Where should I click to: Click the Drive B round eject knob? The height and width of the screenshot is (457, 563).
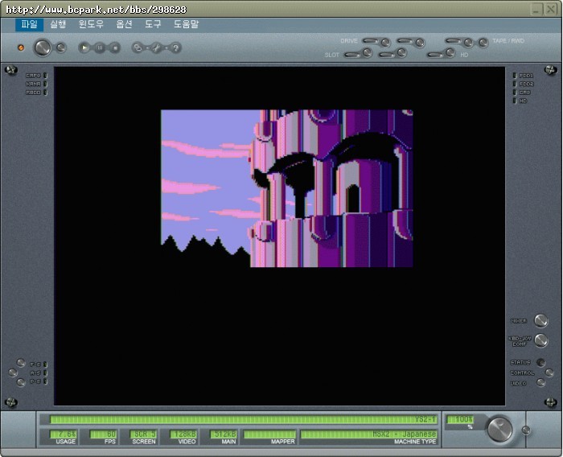coord(420,43)
